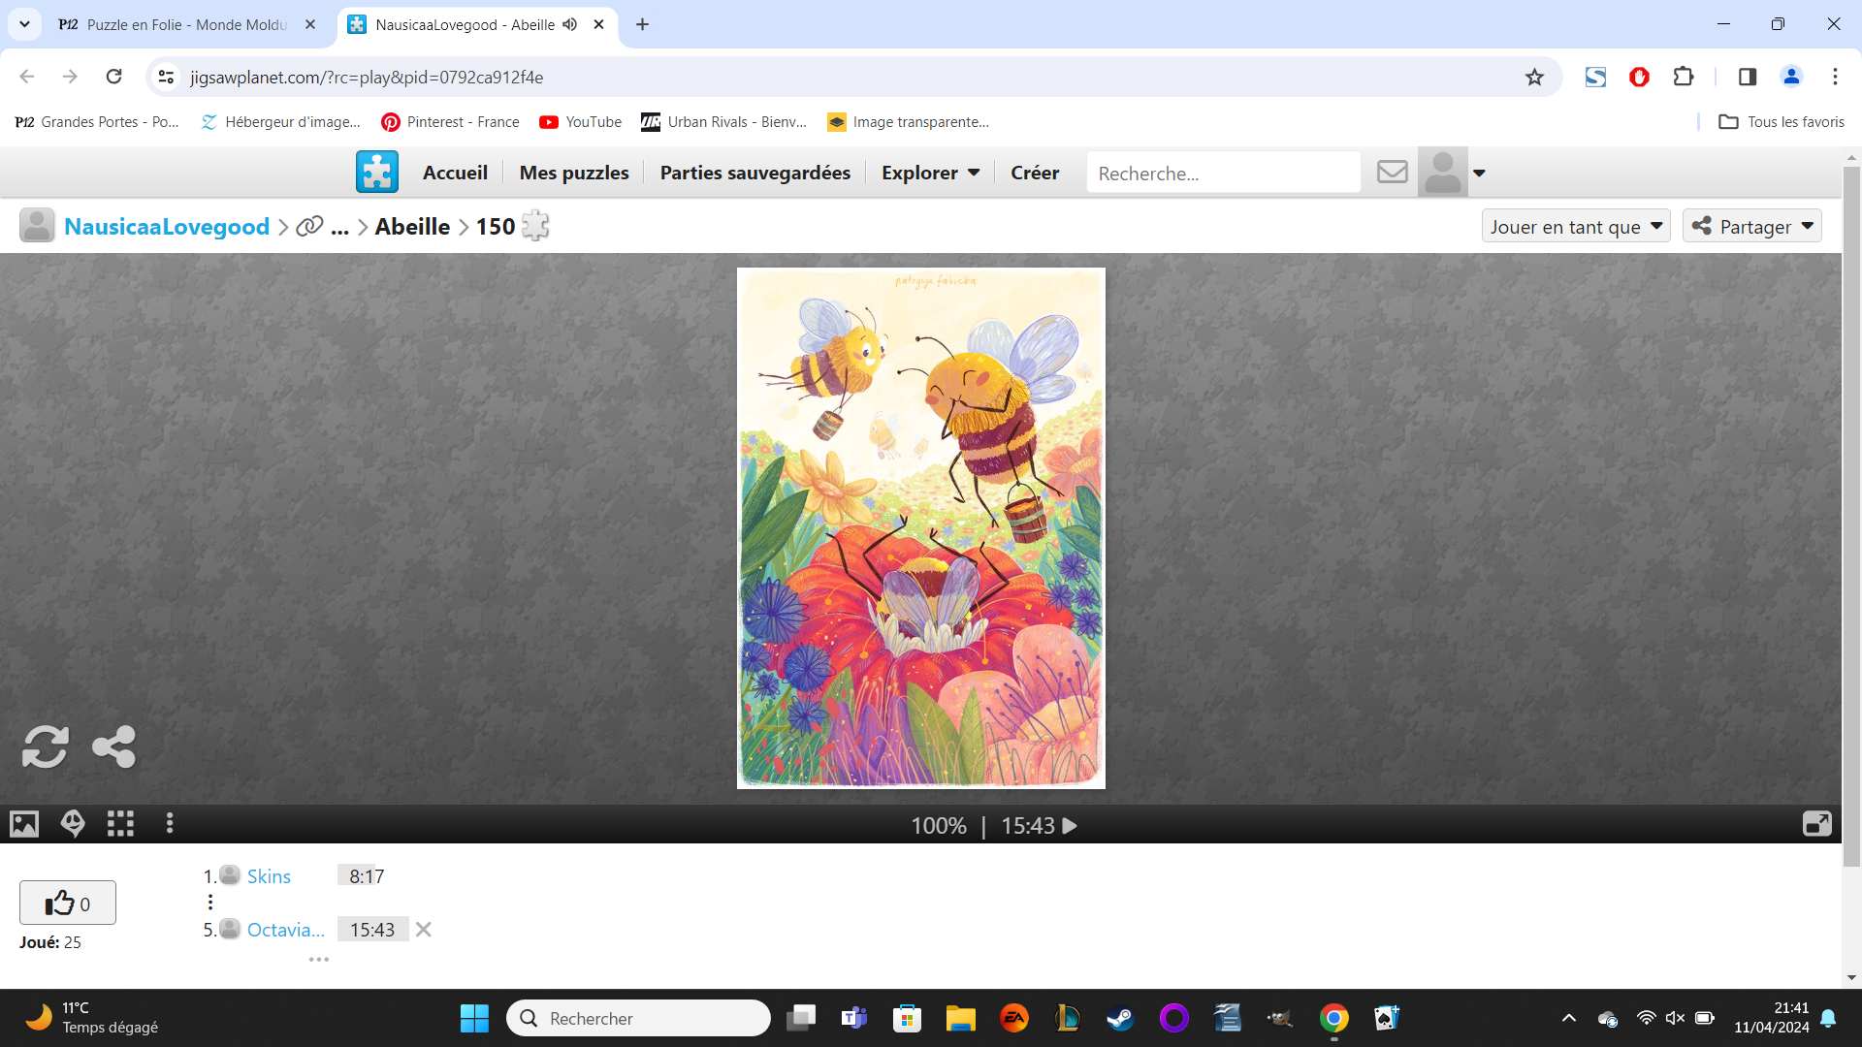Viewport: 1862px width, 1047px height.
Task: Click the Jigsaw Planet logo icon
Action: point(376,173)
